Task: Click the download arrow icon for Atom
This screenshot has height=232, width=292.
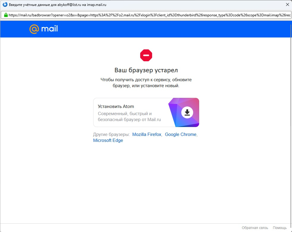Action: (x=187, y=112)
